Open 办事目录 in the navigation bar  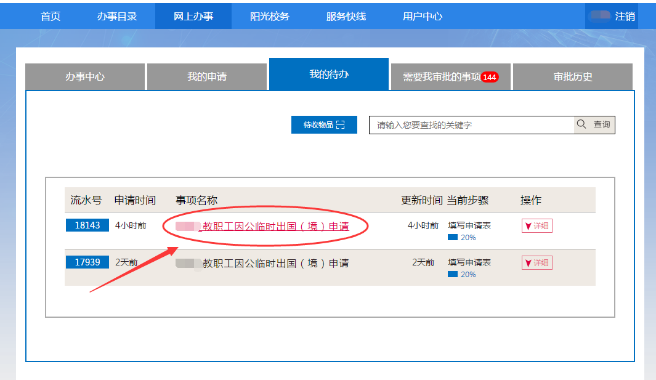[117, 17]
